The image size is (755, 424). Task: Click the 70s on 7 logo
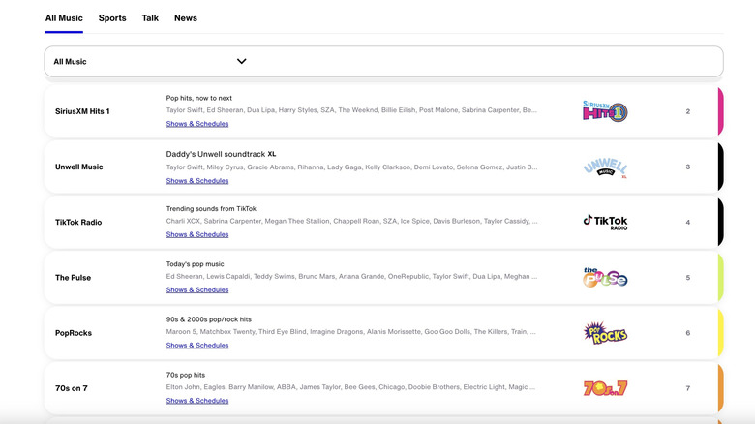[605, 388]
